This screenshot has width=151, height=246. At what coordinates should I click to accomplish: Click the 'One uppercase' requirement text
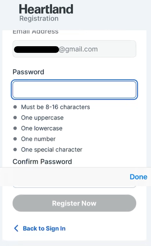42,118
